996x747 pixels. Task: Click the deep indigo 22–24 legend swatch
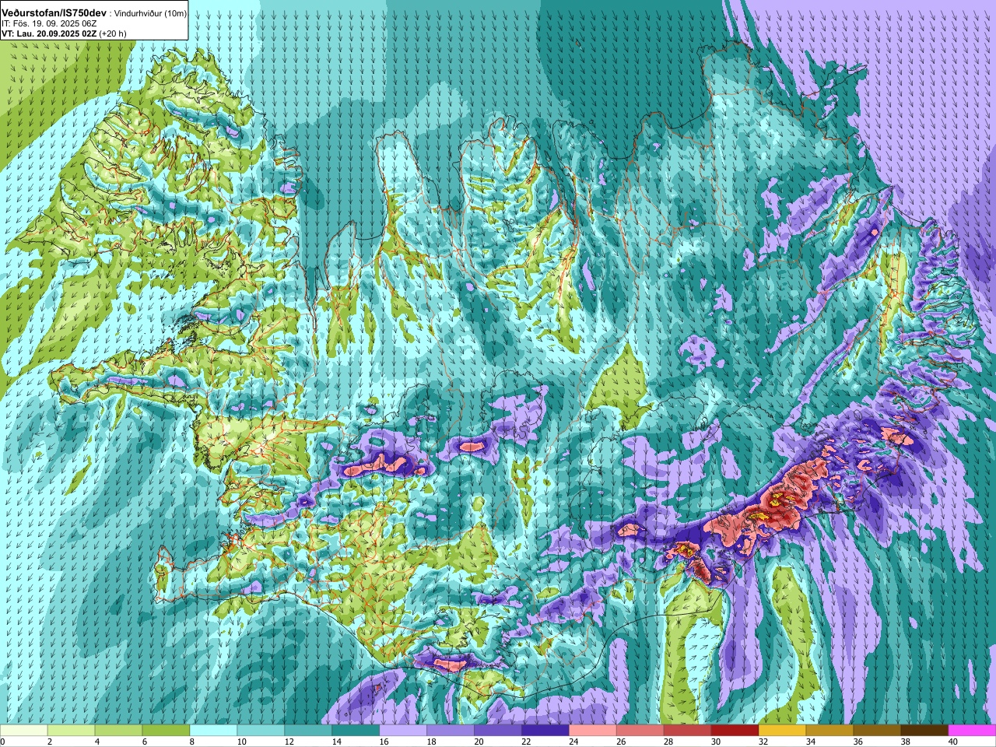545,731
